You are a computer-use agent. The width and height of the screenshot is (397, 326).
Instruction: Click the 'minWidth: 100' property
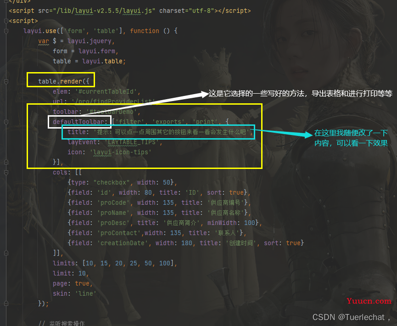click(231, 223)
